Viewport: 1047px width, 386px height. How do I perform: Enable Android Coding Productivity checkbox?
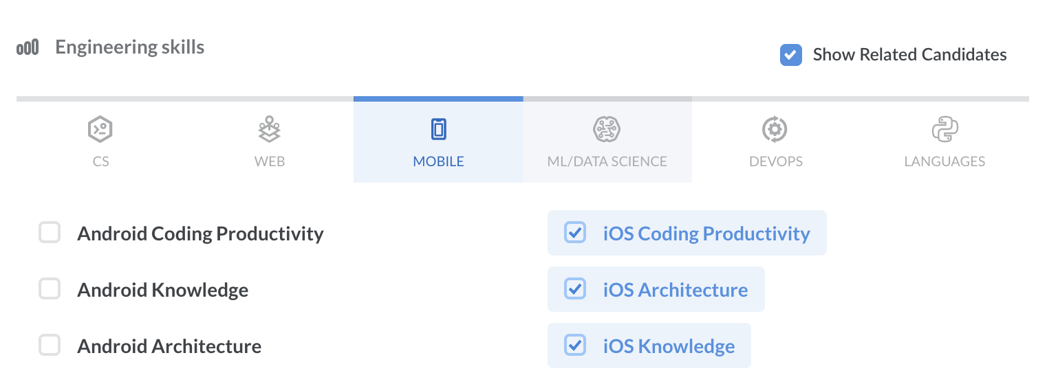click(x=50, y=233)
